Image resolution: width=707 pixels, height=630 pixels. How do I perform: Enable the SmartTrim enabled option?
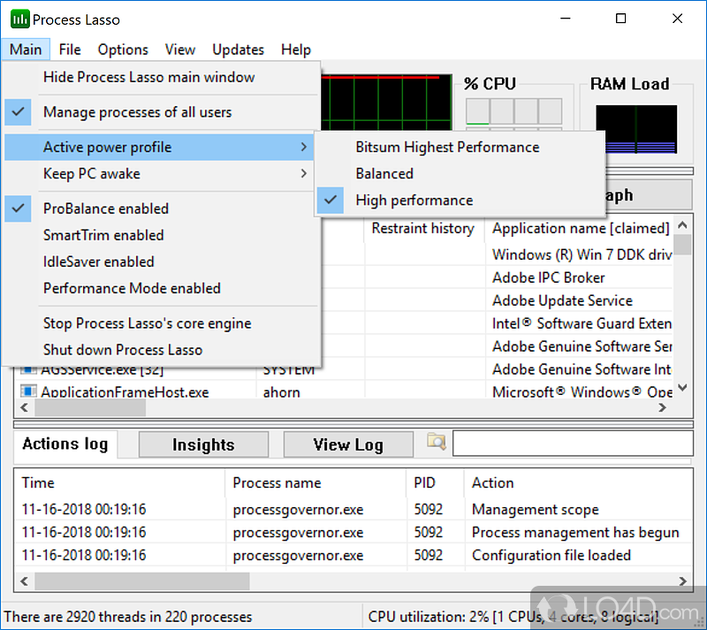[103, 235]
